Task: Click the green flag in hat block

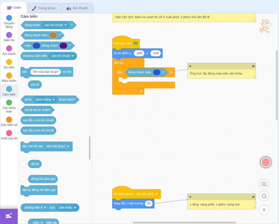Action: coord(136,43)
